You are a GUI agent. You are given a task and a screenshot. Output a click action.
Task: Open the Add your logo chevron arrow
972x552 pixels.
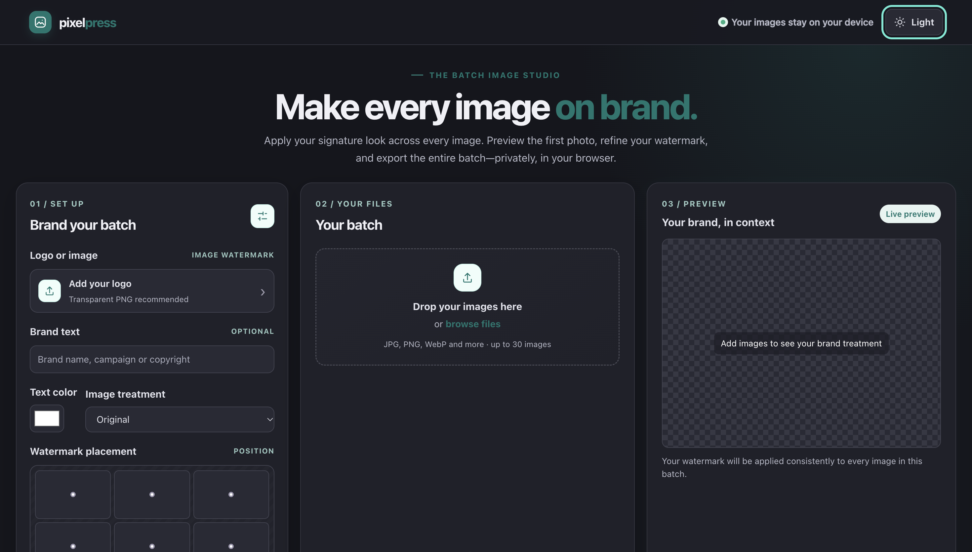263,292
